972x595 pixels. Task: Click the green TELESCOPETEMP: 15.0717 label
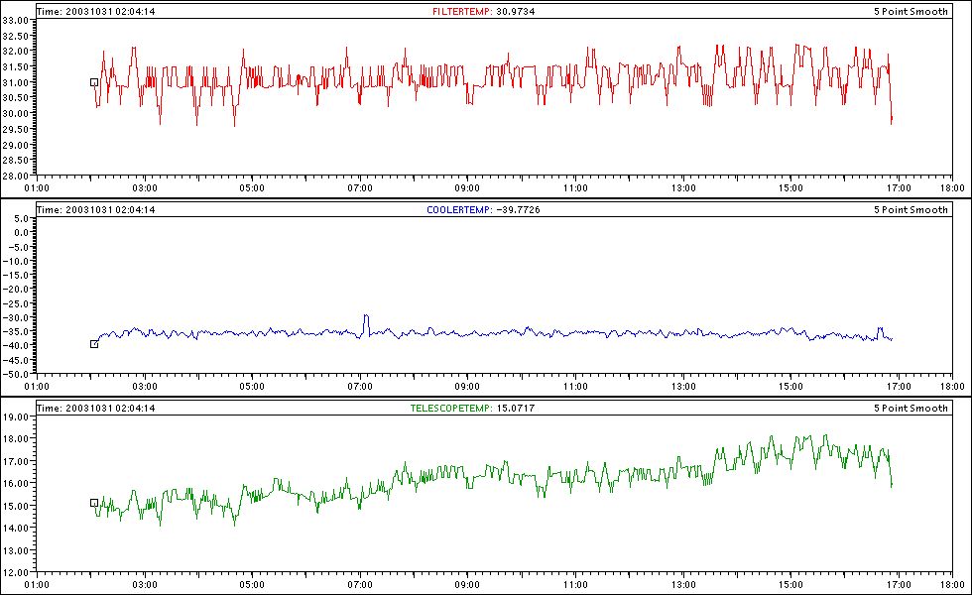point(472,408)
